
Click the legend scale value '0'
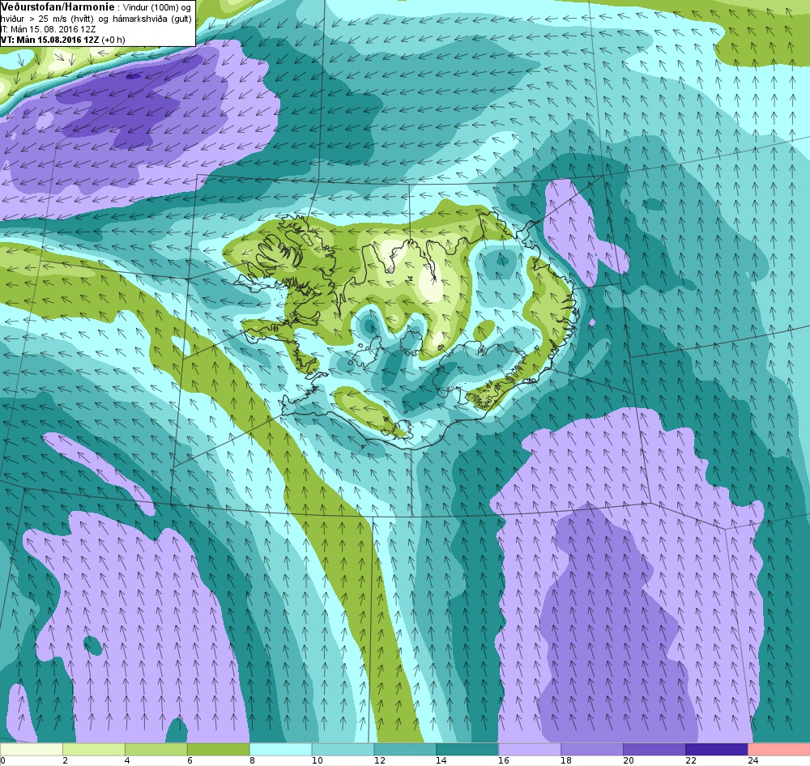click(2, 760)
